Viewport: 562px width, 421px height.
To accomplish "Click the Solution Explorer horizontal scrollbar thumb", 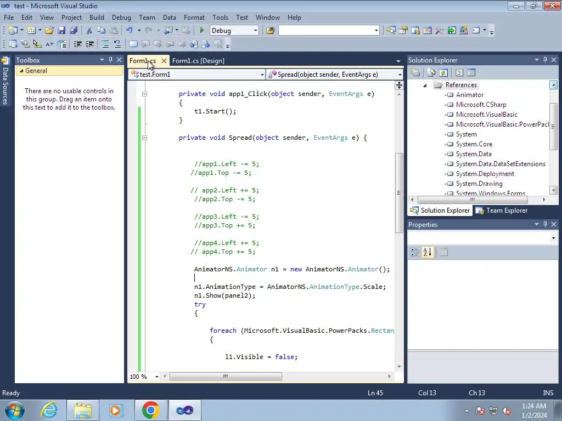I will [x=473, y=200].
